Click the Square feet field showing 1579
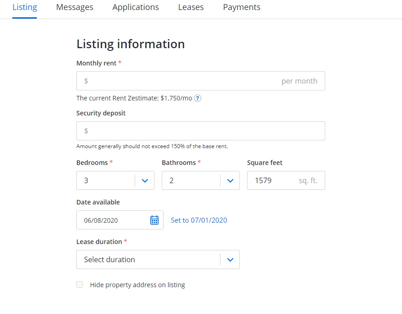The width and height of the screenshot is (402, 314). (x=273, y=181)
